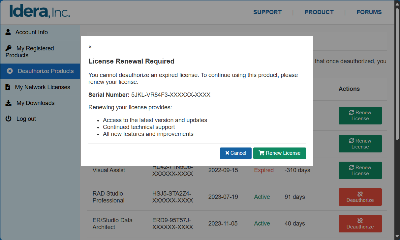
Task: Click the second Renew License table button
Action: click(360, 144)
